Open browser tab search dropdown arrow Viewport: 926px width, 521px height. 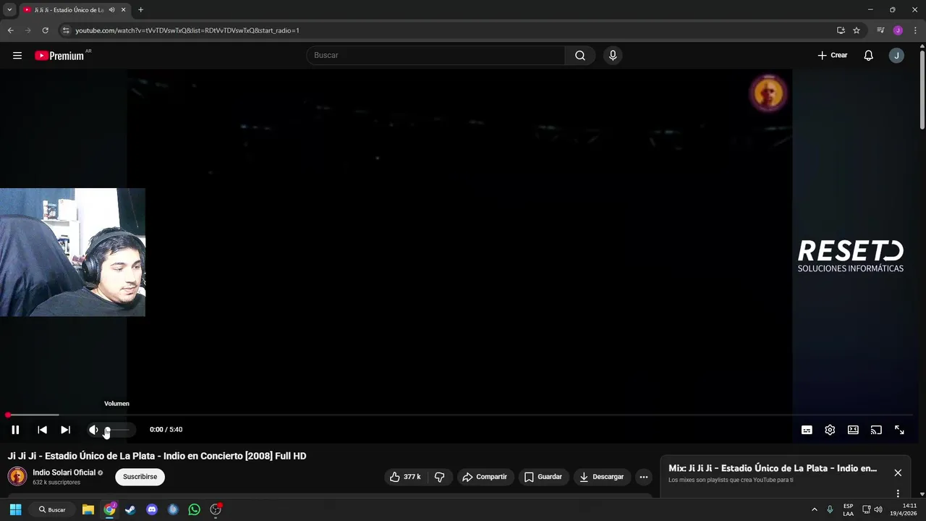[9, 9]
